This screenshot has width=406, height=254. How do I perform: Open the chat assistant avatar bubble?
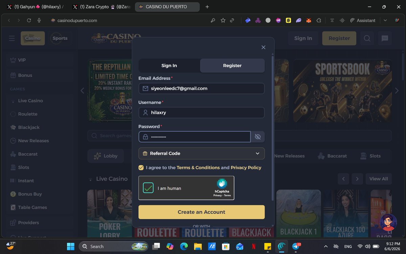tap(388, 222)
